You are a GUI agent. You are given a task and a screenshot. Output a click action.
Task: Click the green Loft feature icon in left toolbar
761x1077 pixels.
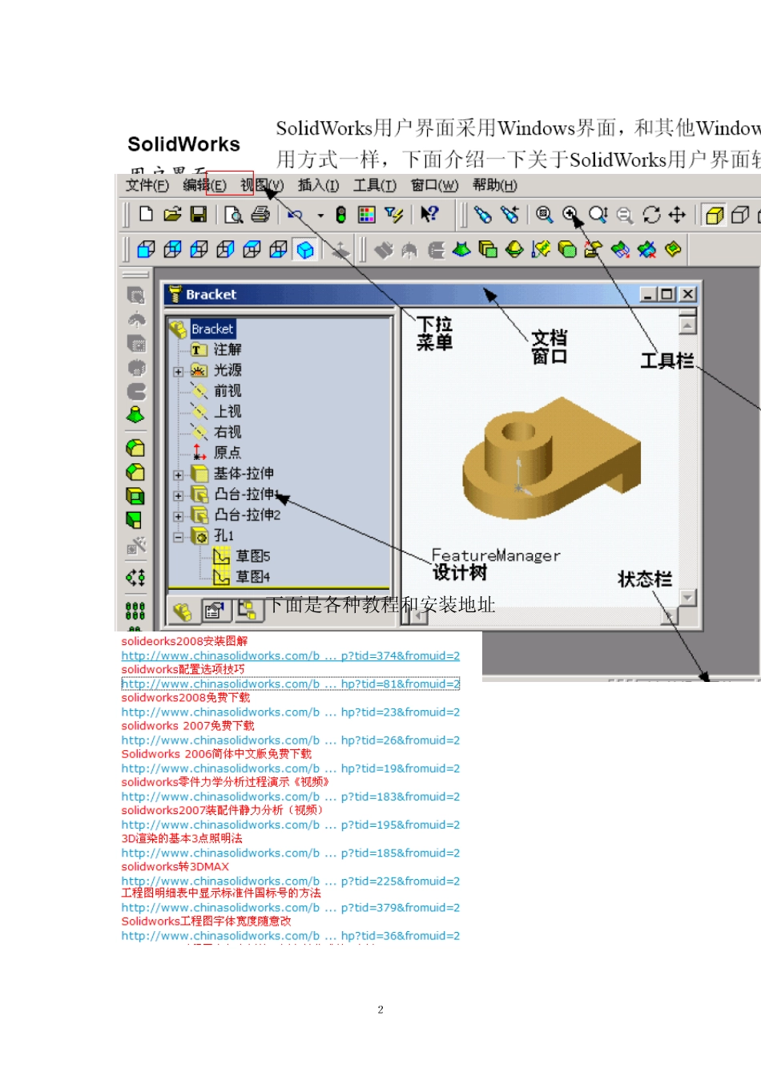pyautogui.click(x=136, y=414)
